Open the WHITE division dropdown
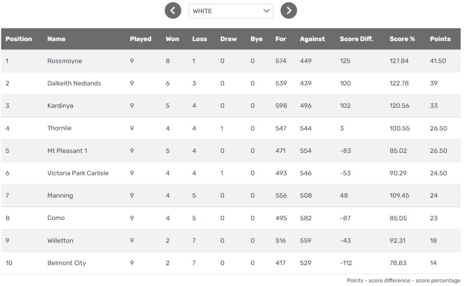 click(231, 11)
